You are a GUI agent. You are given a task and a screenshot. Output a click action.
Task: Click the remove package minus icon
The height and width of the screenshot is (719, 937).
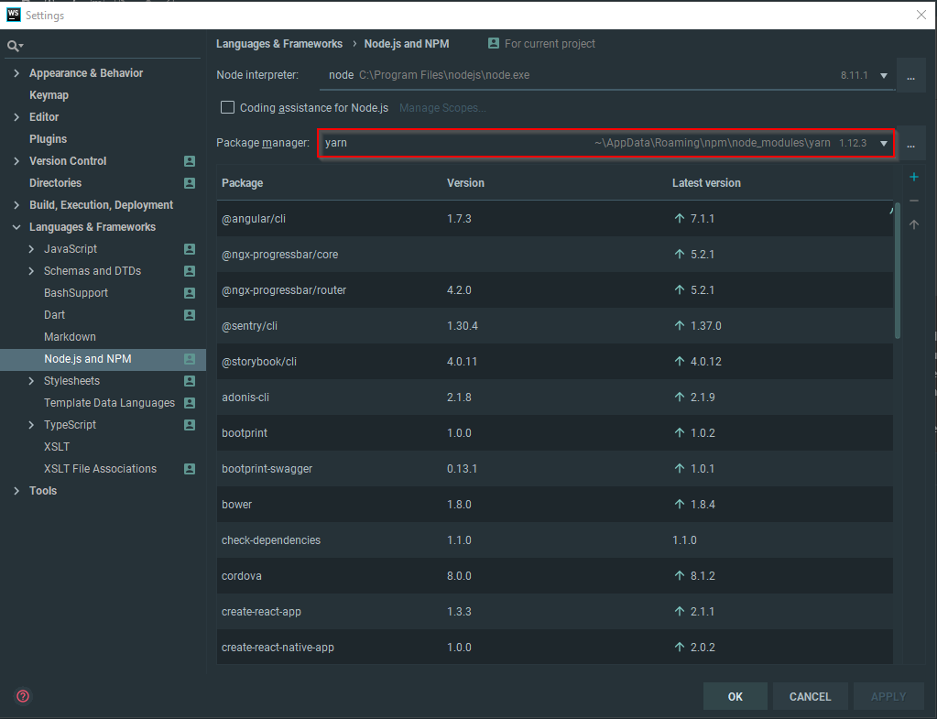914,201
